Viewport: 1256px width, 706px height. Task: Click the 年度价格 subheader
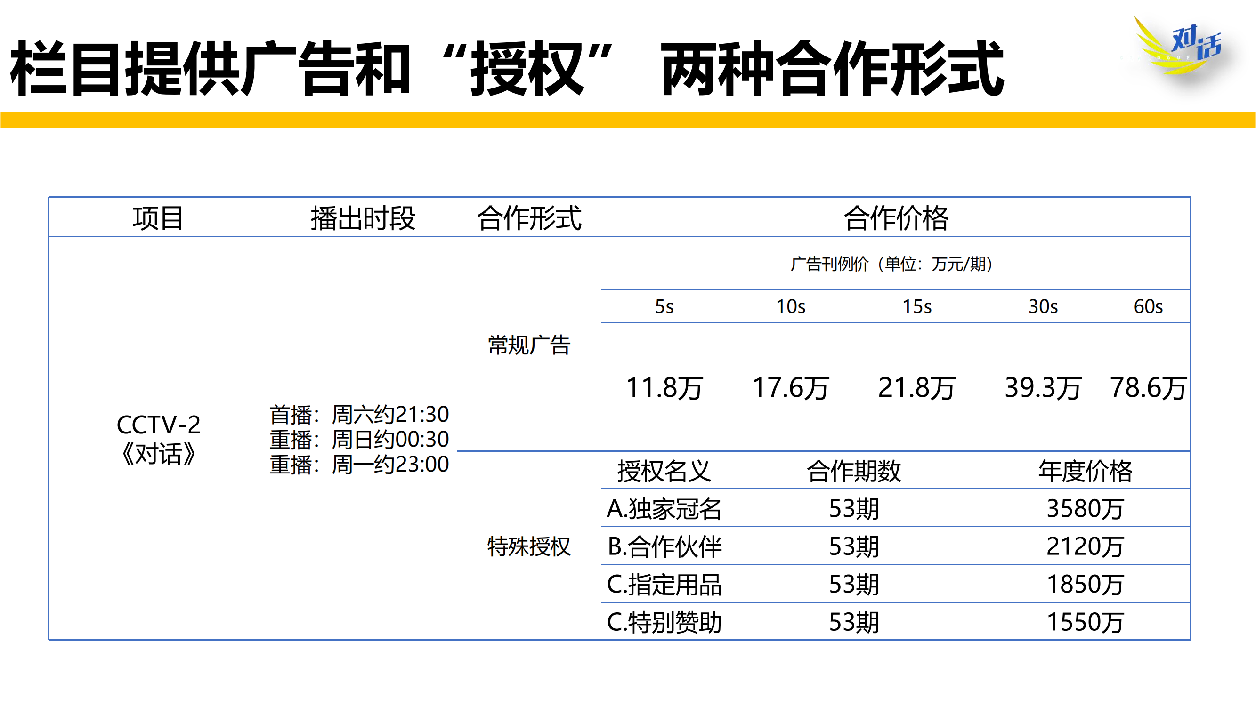point(1086,471)
